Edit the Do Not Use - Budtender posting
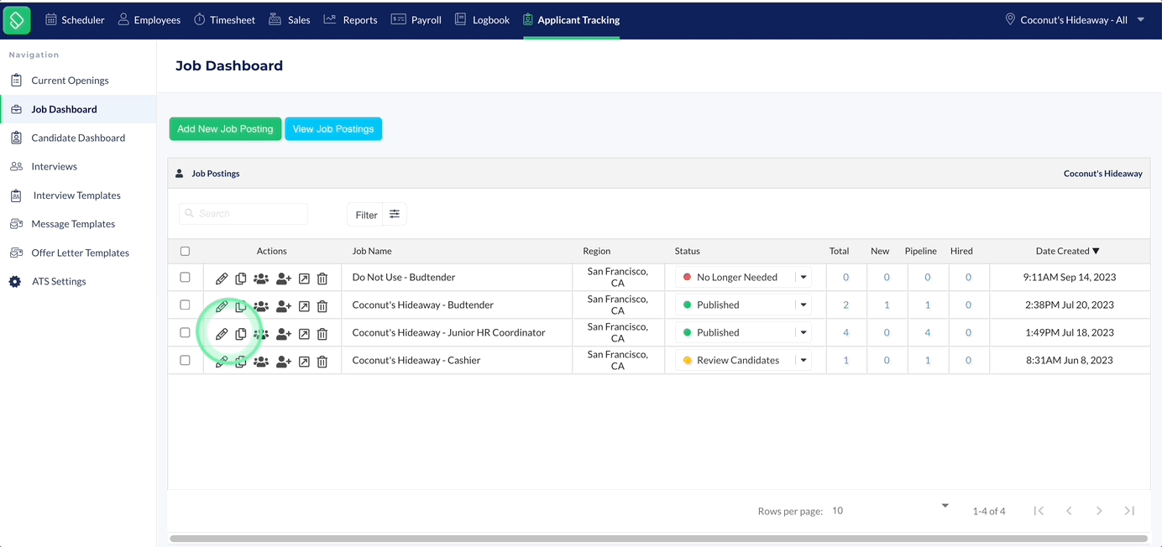 coord(222,279)
